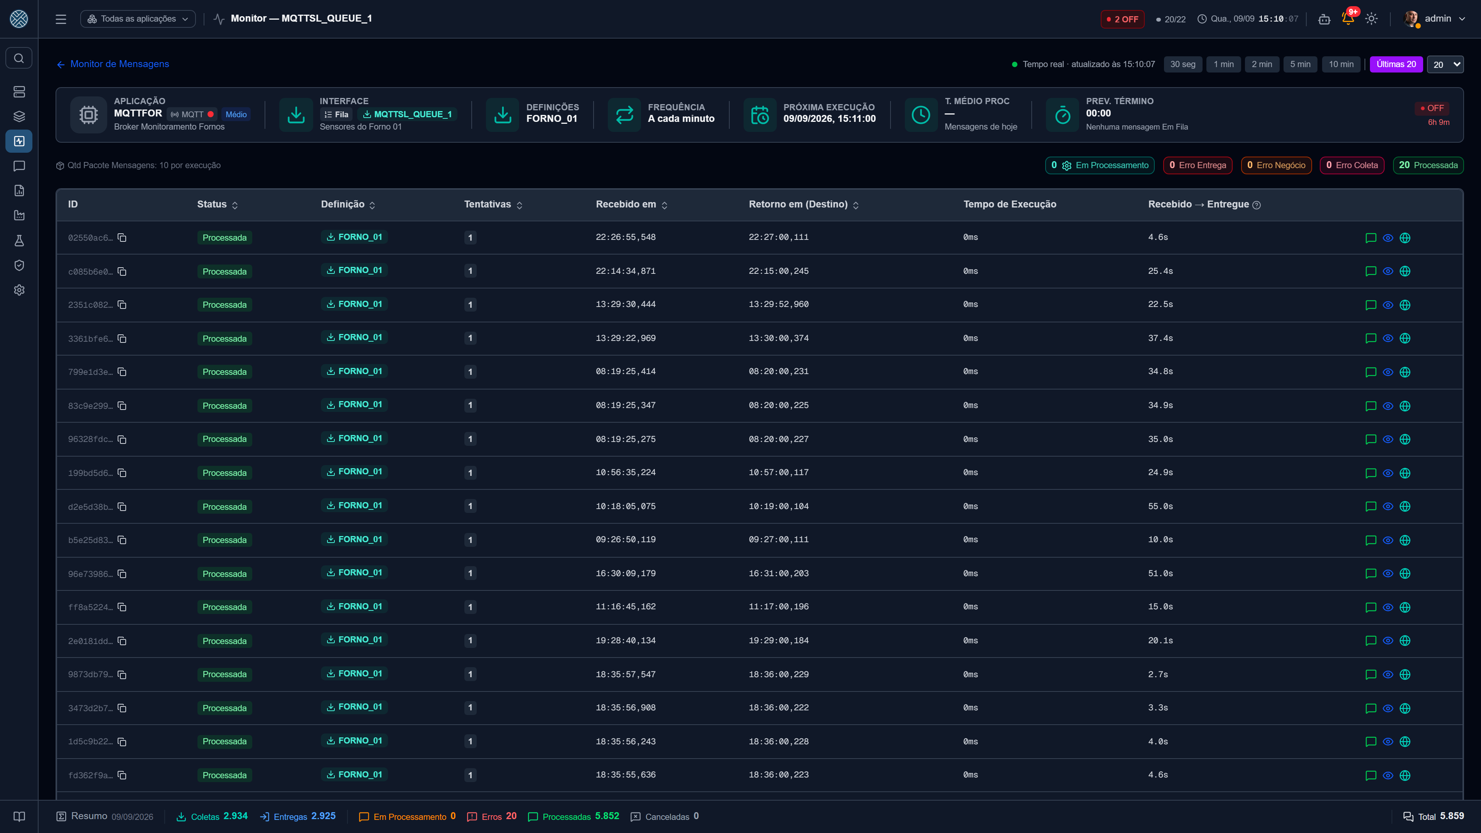The height and width of the screenshot is (833, 1481).
Task: Click the help icon beside Recebido → Entregue
Action: click(1257, 205)
